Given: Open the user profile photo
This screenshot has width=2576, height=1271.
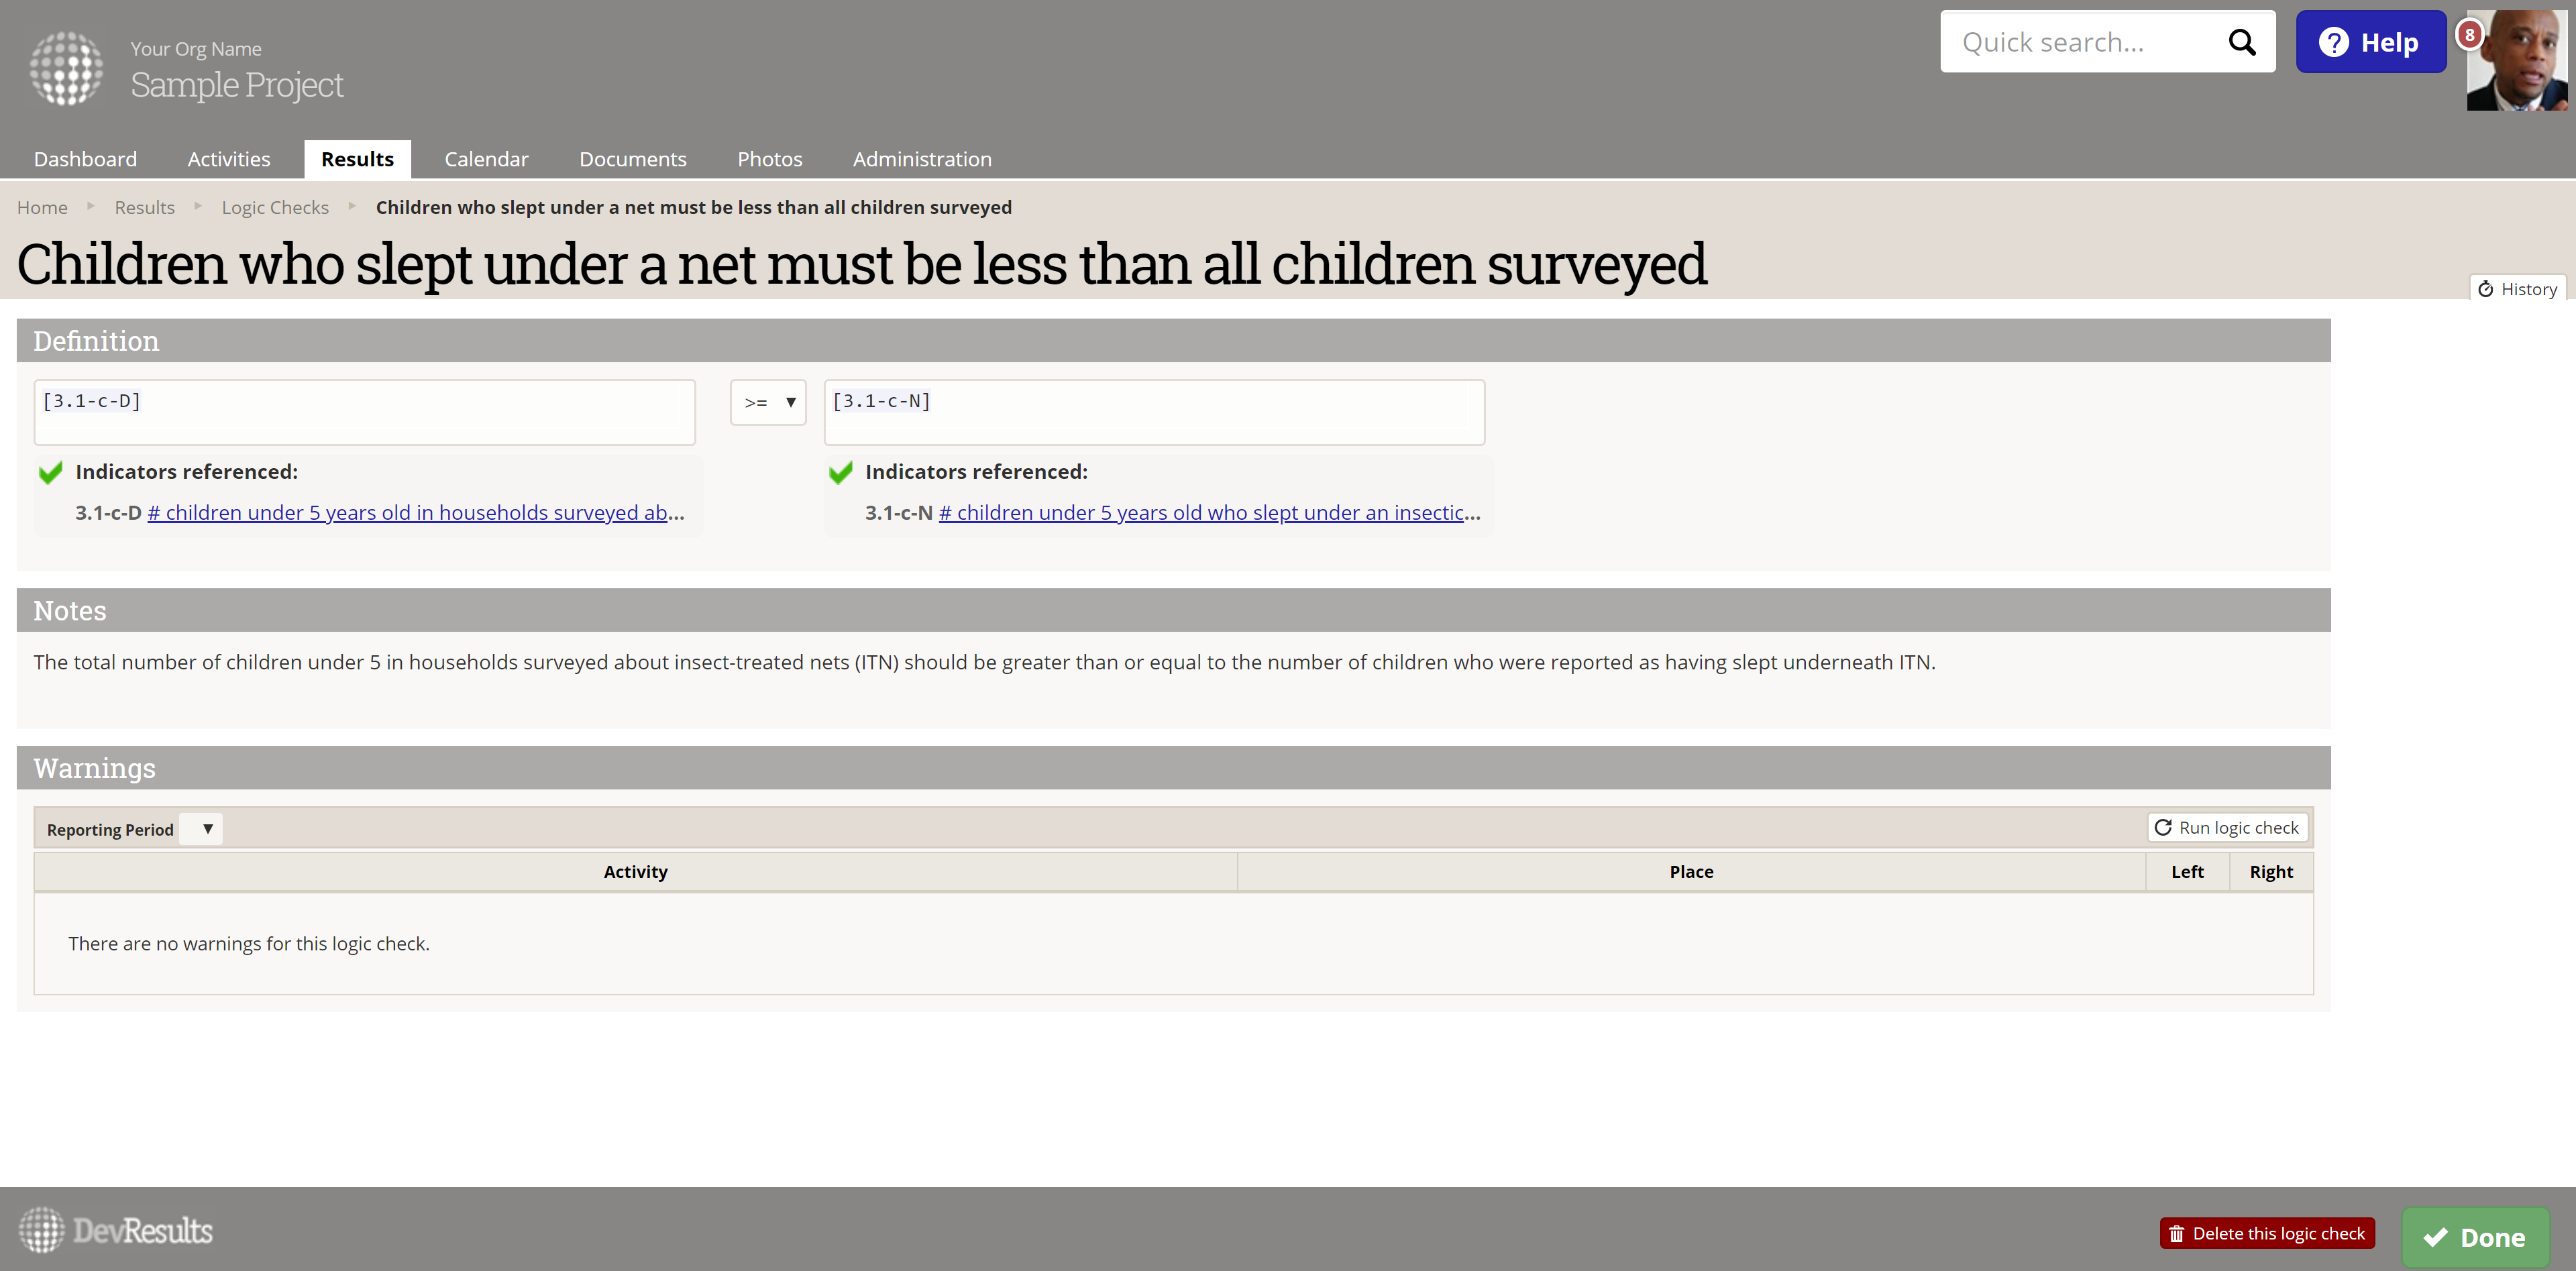Looking at the screenshot, I should click(x=2520, y=65).
